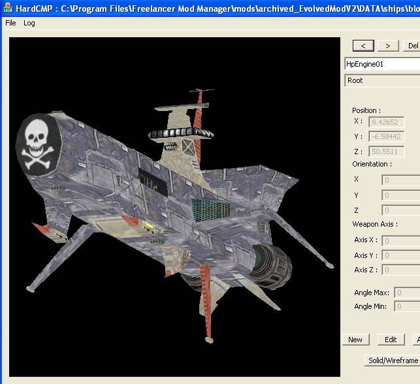Click the Position Z value field
This screenshot has height=384, width=420.
(387, 152)
